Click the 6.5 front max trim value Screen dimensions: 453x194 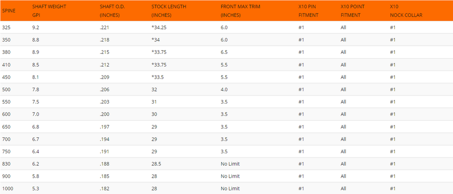click(224, 52)
